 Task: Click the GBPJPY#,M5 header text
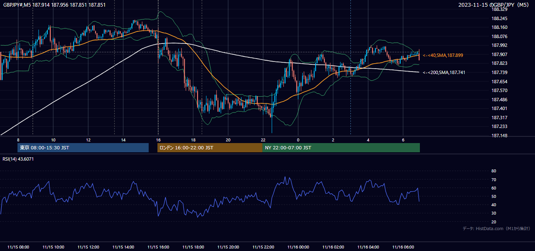pyautogui.click(x=54, y=5)
